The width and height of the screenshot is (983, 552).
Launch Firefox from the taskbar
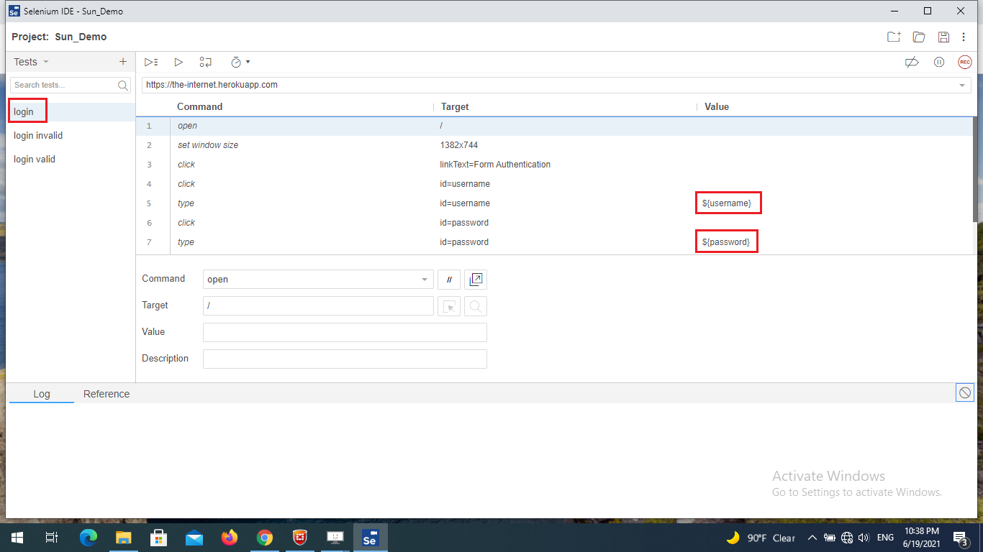tap(230, 538)
